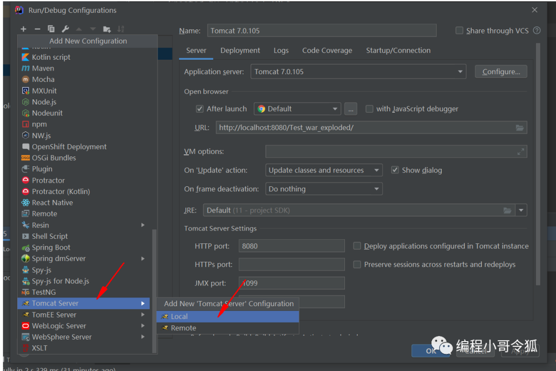Open Application server dropdown

pyautogui.click(x=358, y=72)
